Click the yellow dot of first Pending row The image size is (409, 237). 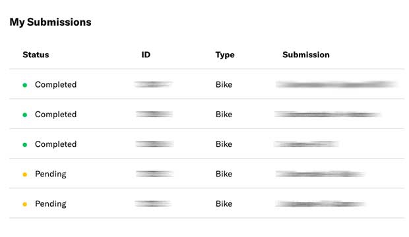click(25, 174)
